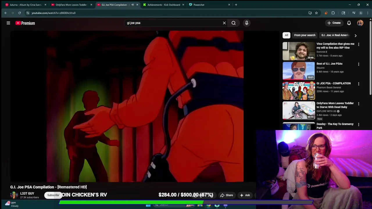Screen dimensions: 372x209
Task: Click the address bar URL
Action: pyautogui.click(x=53, y=13)
